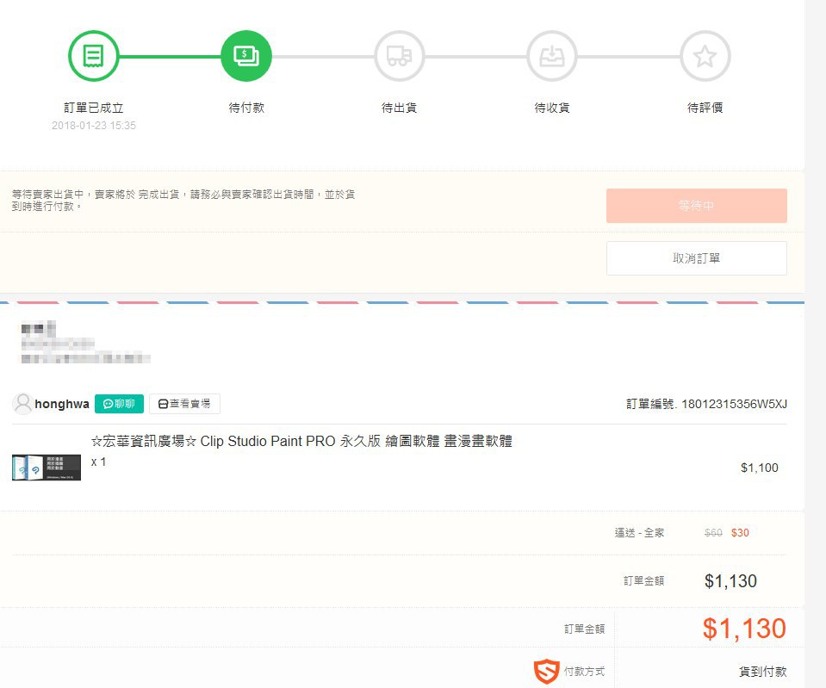Open chat with the 聊聊 button
The height and width of the screenshot is (688, 826).
[x=119, y=404]
